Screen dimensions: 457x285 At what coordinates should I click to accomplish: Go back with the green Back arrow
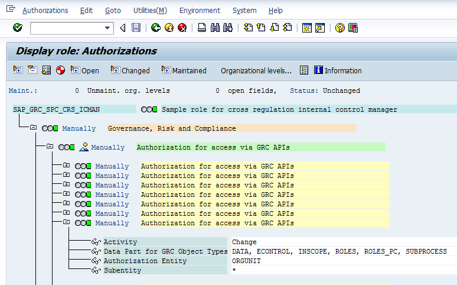click(x=156, y=28)
